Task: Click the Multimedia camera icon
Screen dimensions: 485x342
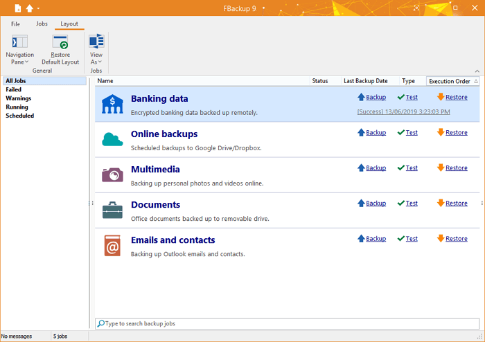Action: 112,174
